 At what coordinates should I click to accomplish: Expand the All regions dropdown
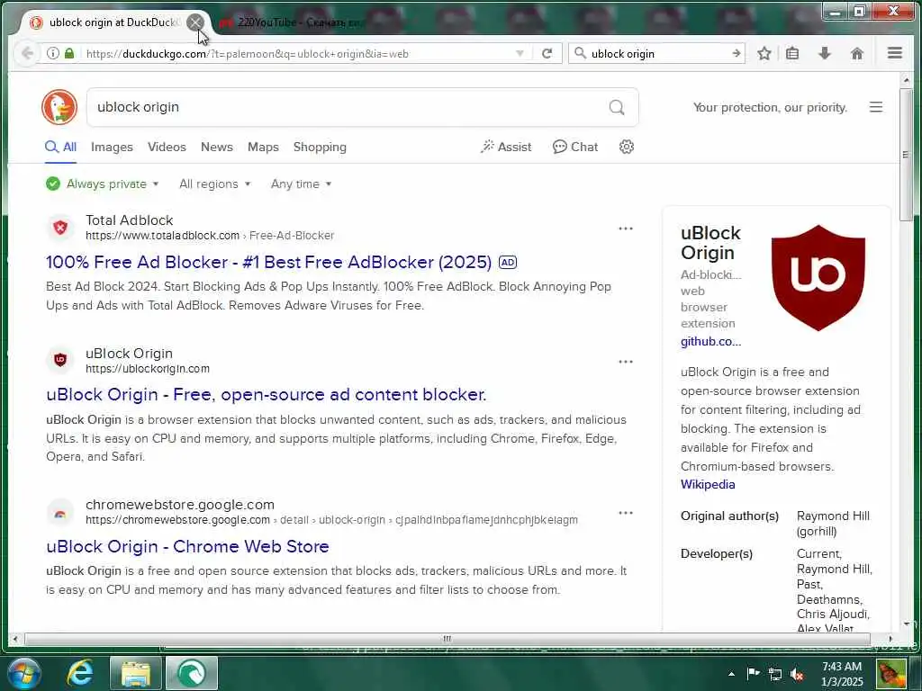point(214,184)
